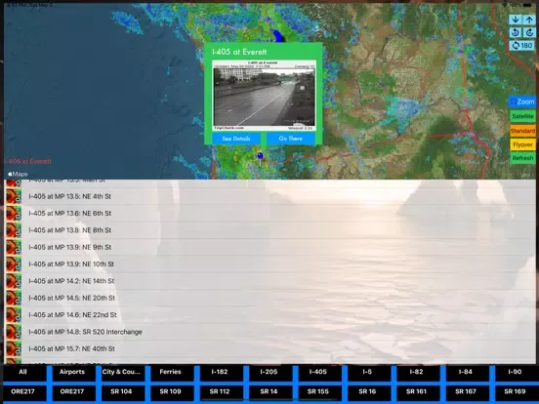
Task: Open the I-405 at Everett camera image
Action: (x=264, y=96)
